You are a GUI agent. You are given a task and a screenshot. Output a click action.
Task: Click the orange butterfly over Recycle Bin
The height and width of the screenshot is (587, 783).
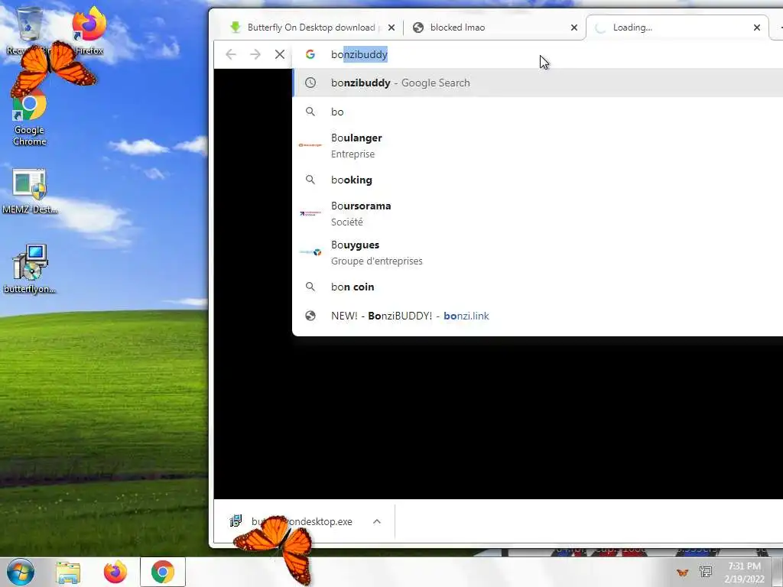click(x=52, y=68)
